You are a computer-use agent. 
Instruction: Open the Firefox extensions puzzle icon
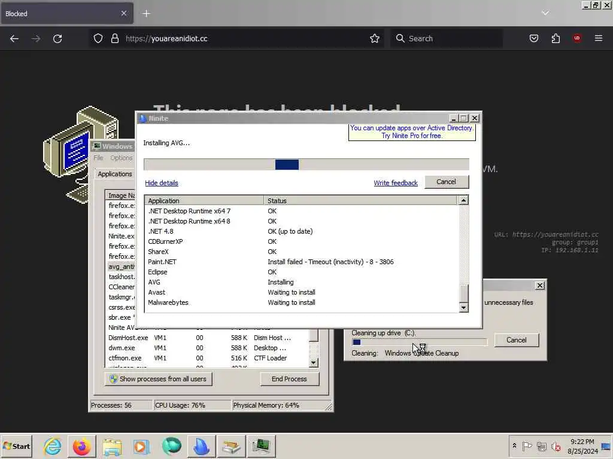pyautogui.click(x=556, y=39)
